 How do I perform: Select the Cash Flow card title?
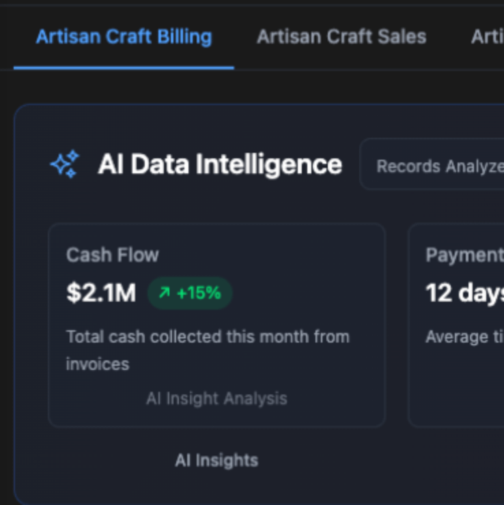tap(112, 255)
